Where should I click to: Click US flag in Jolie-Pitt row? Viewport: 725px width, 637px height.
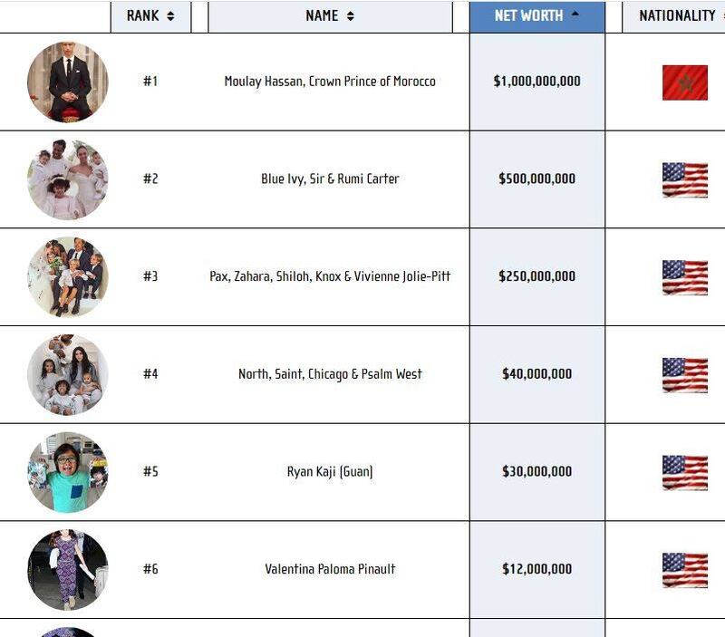685,278
